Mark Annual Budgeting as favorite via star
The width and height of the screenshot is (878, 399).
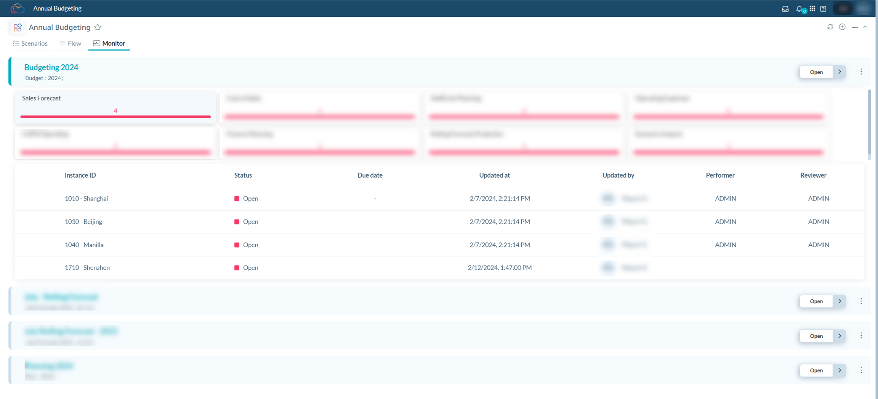pos(98,27)
